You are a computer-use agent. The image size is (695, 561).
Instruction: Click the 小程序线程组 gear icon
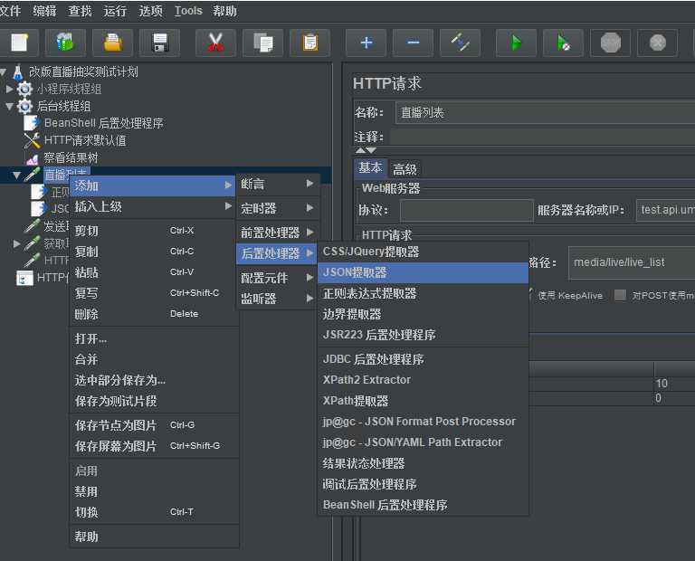pos(24,89)
